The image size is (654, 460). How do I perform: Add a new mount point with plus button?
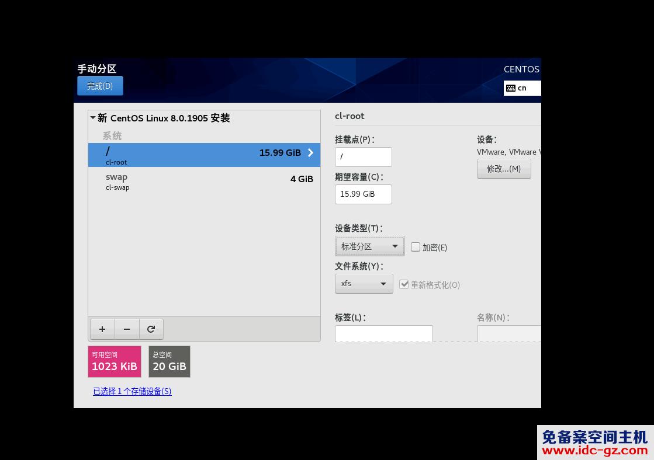tap(102, 329)
